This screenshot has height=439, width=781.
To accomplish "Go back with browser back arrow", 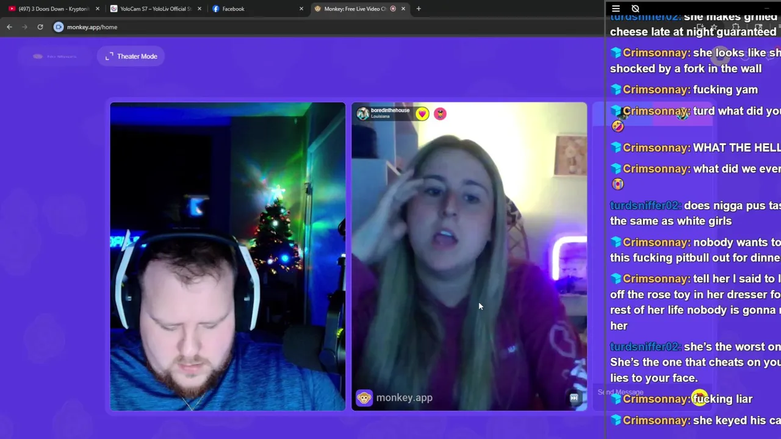I will click(x=9, y=27).
